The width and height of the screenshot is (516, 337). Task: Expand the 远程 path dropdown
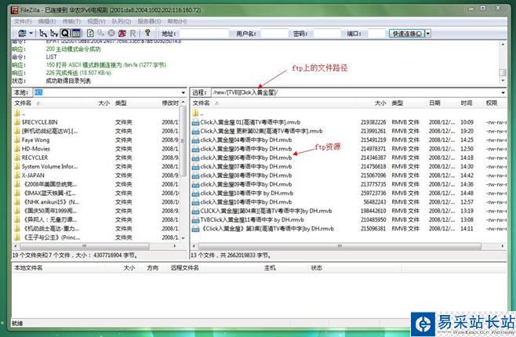(x=503, y=92)
